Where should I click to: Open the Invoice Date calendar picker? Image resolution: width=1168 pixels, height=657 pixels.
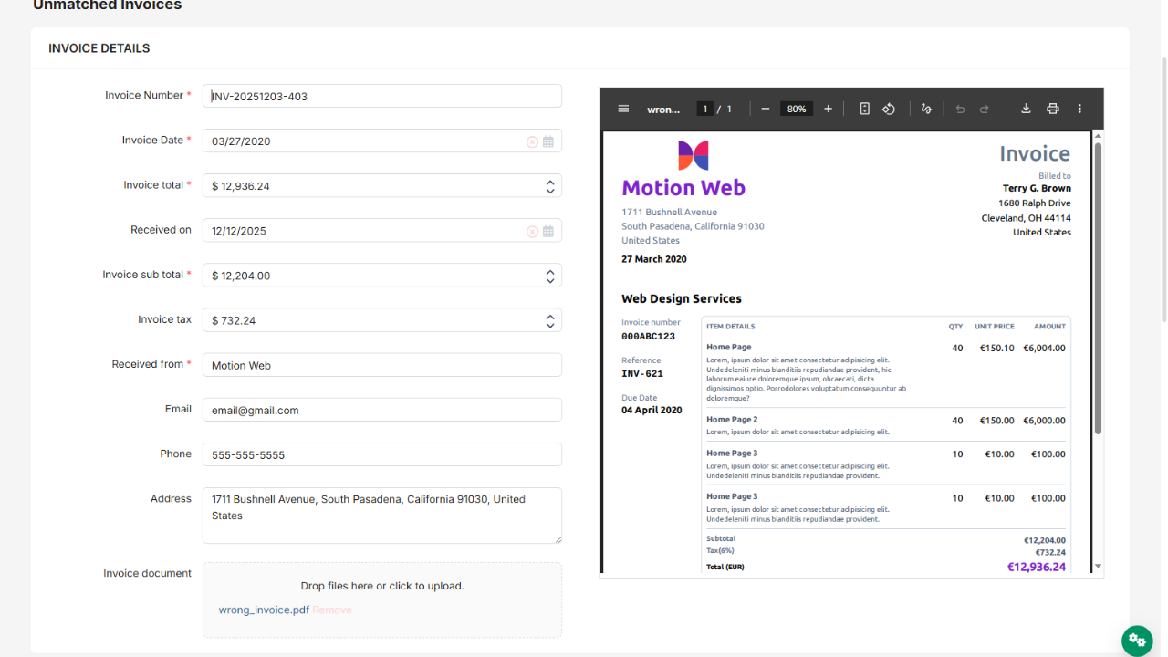[x=548, y=141]
